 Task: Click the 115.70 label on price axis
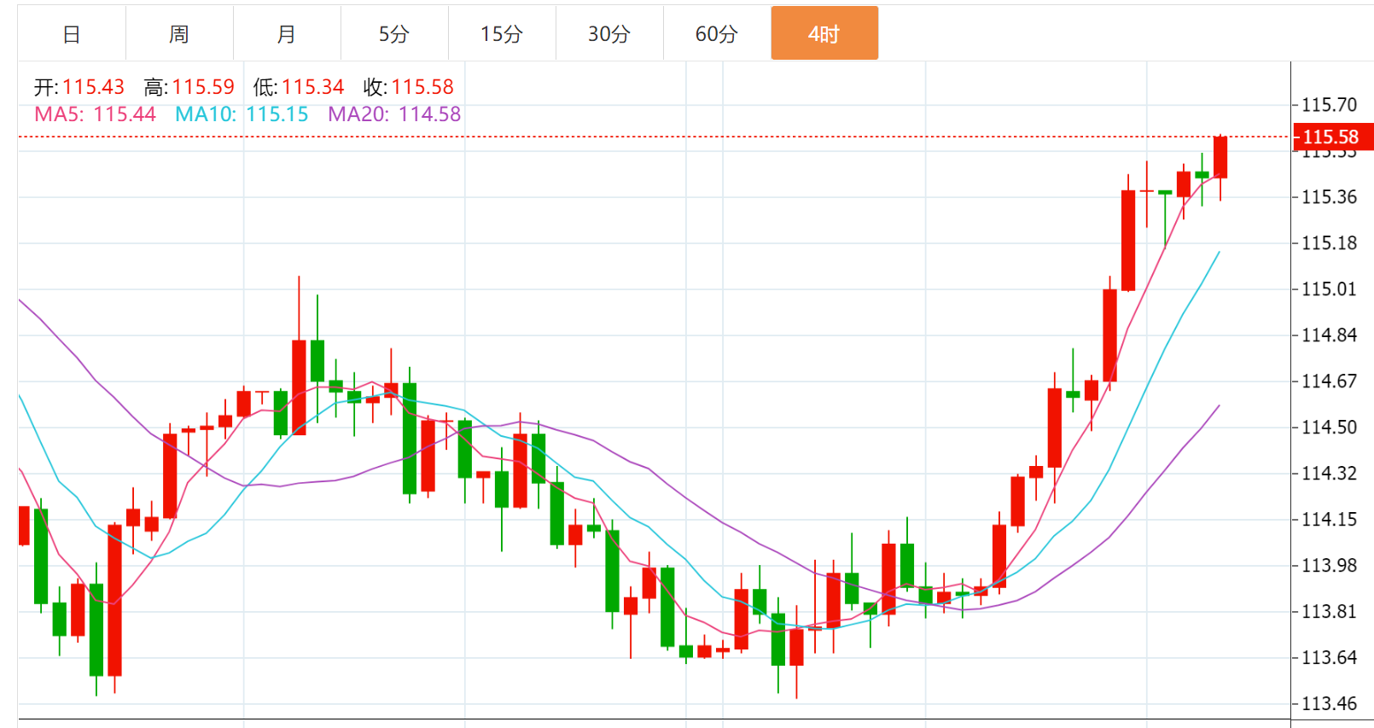[x=1329, y=105]
